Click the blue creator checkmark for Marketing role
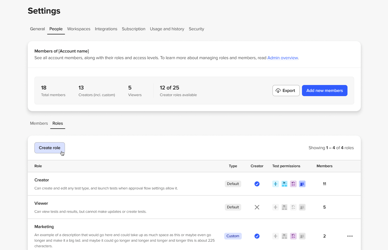388x250 pixels. [257, 236]
